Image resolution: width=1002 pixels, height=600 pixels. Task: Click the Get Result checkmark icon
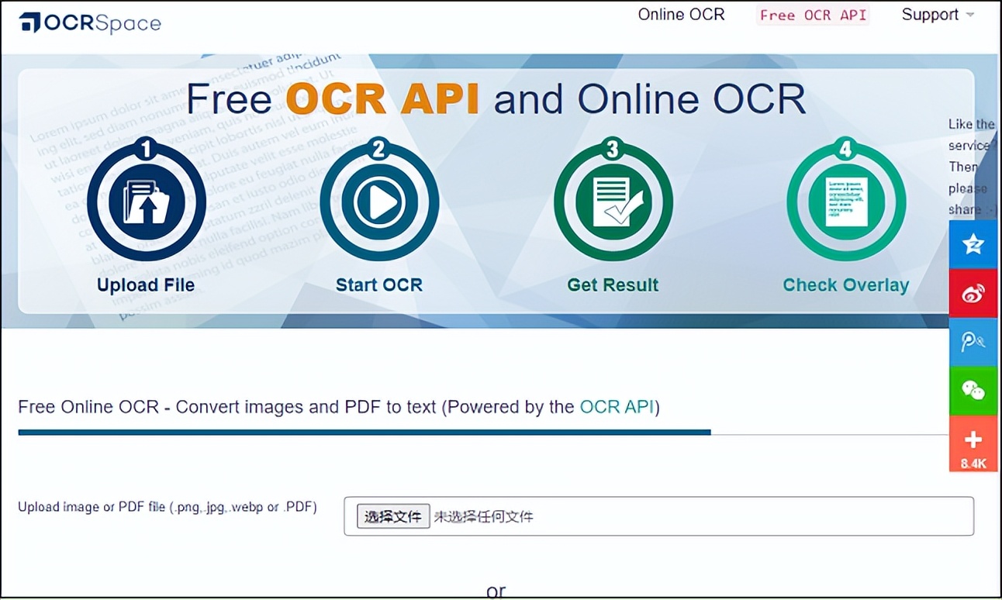[x=613, y=202]
